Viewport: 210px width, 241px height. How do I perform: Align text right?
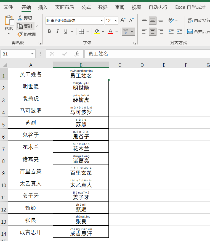161,31
